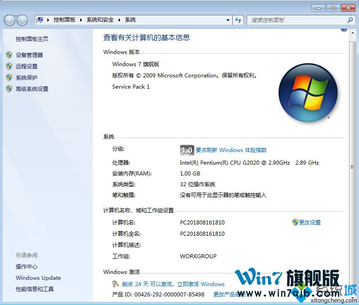Open 高级系统设置 in sidebar
This screenshot has width=359, height=305.
pyautogui.click(x=32, y=89)
